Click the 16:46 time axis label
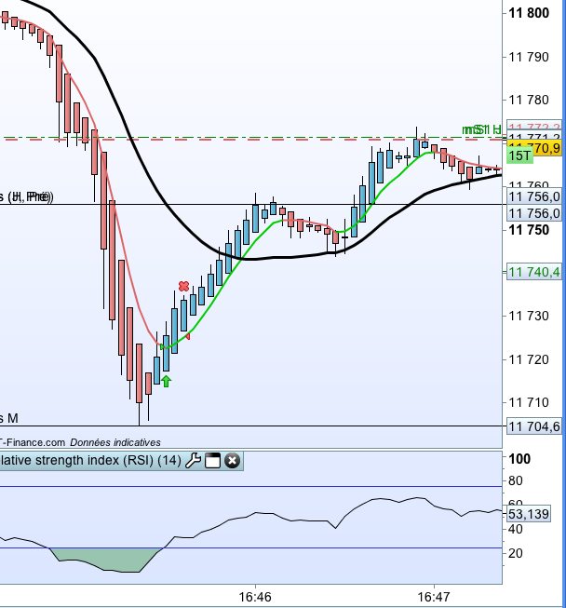The image size is (566, 608). tap(255, 597)
